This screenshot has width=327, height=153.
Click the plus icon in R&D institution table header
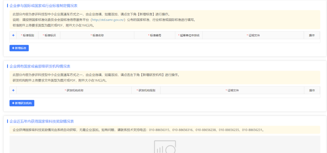(x=13, y=90)
